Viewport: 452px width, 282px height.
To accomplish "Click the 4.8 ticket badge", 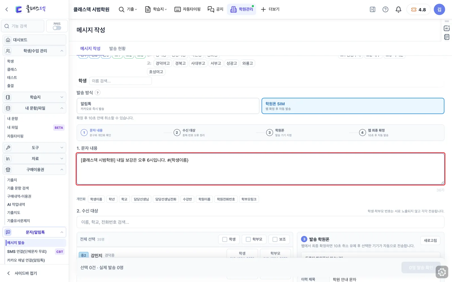I will pos(418,9).
